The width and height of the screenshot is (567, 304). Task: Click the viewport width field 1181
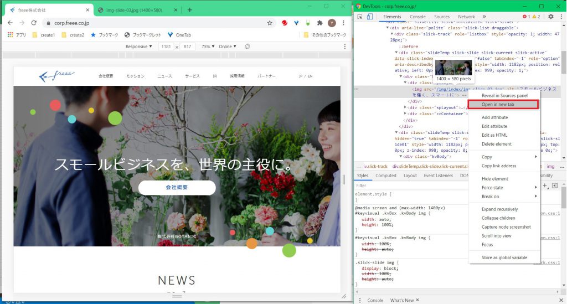tap(166, 47)
